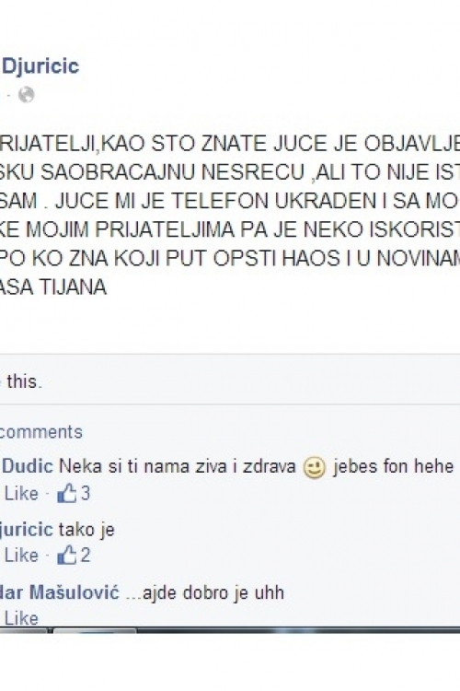
Task: Click the taskbar strip below the comments
Action: tap(230, 630)
